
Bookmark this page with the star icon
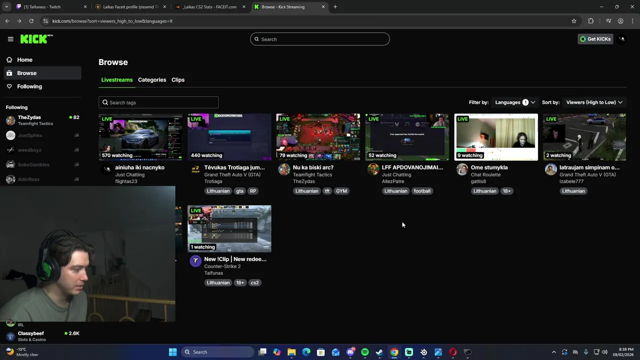point(574,21)
